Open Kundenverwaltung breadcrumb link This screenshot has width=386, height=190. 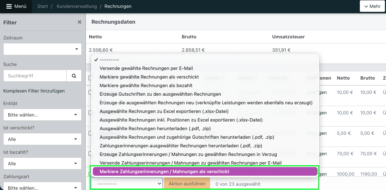77,6
